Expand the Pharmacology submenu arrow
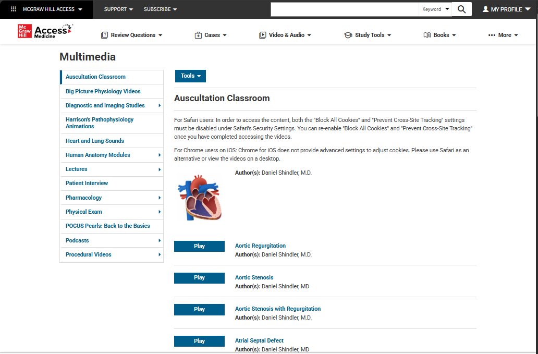Image resolution: width=538 pixels, height=354 pixels. point(159,198)
